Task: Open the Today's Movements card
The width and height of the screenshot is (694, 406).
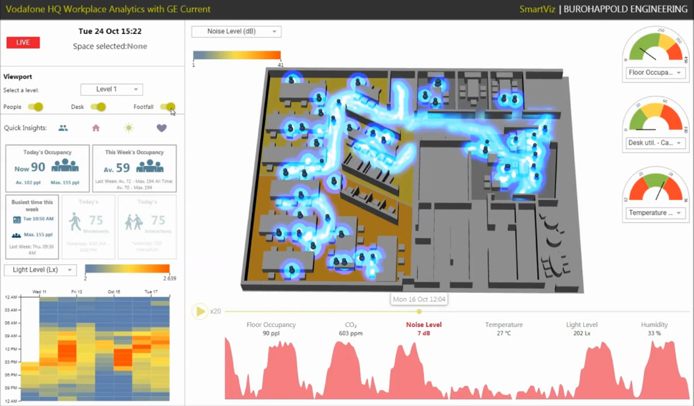Action: [88, 227]
